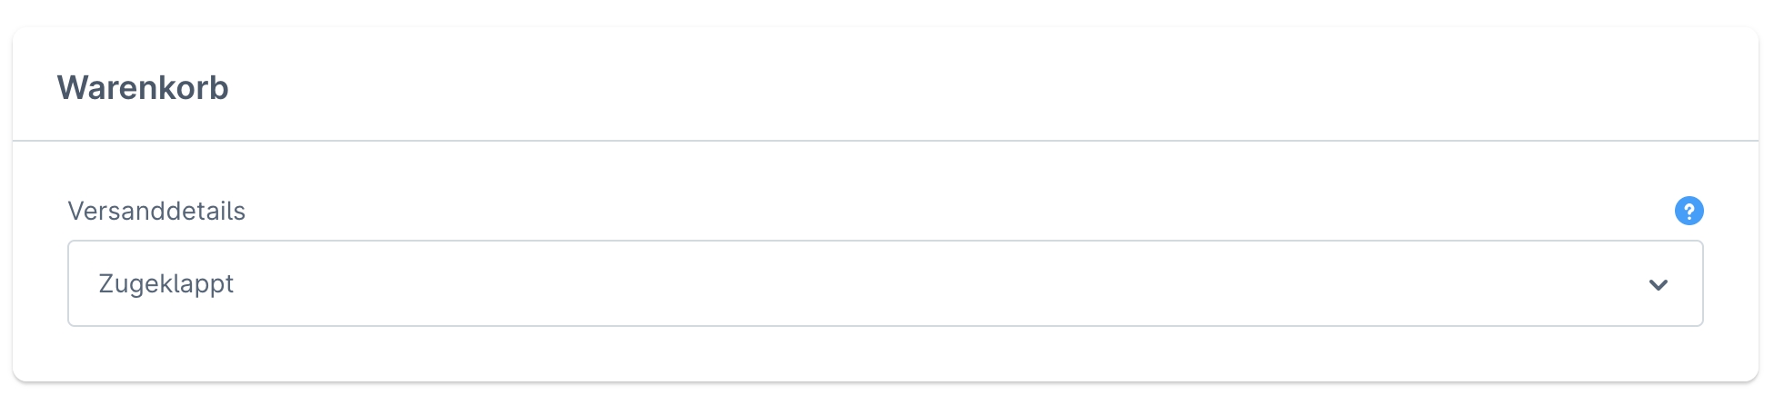Click the Warenkorb section heading
1784x405 pixels.
(143, 87)
